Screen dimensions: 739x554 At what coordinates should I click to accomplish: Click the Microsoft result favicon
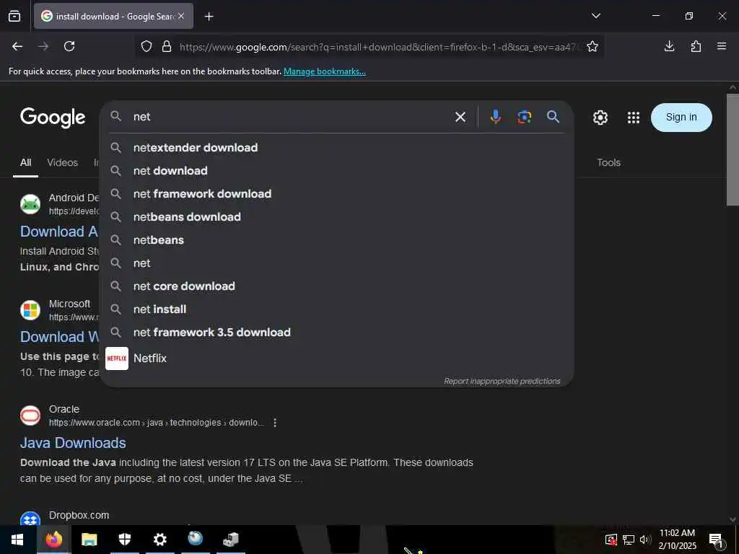pyautogui.click(x=30, y=310)
